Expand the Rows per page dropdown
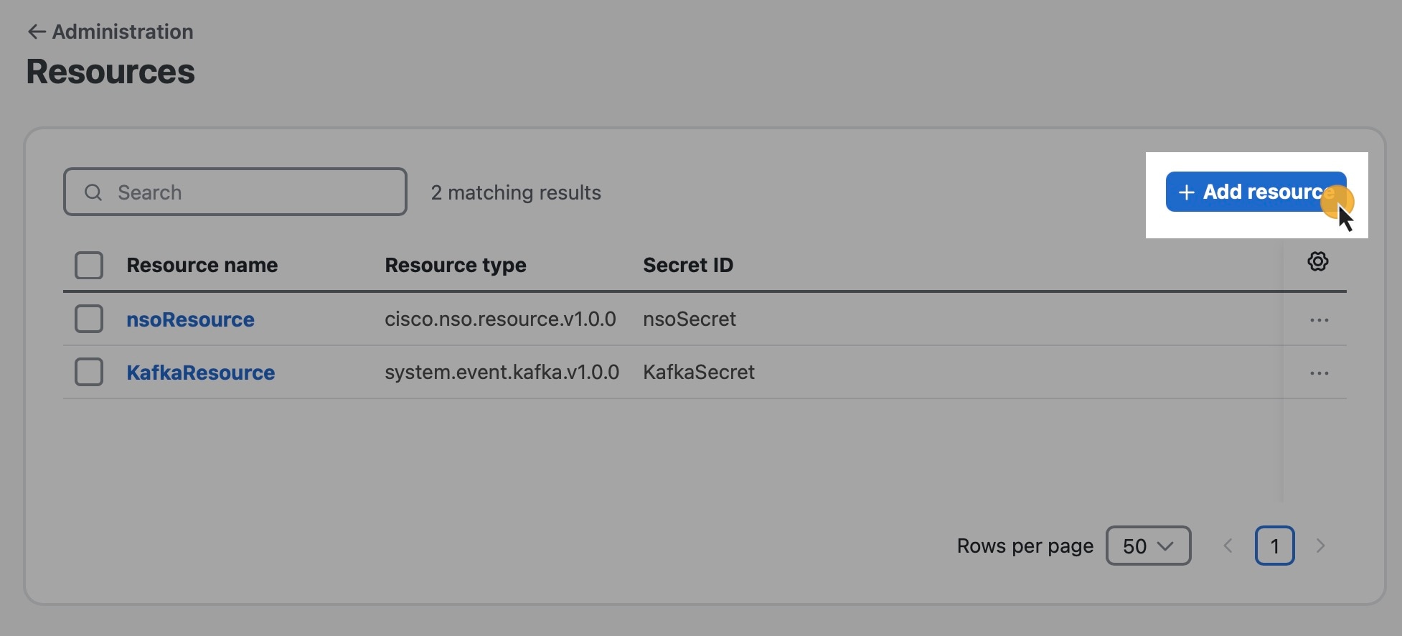Screen dimensions: 1402x636 click(1148, 546)
